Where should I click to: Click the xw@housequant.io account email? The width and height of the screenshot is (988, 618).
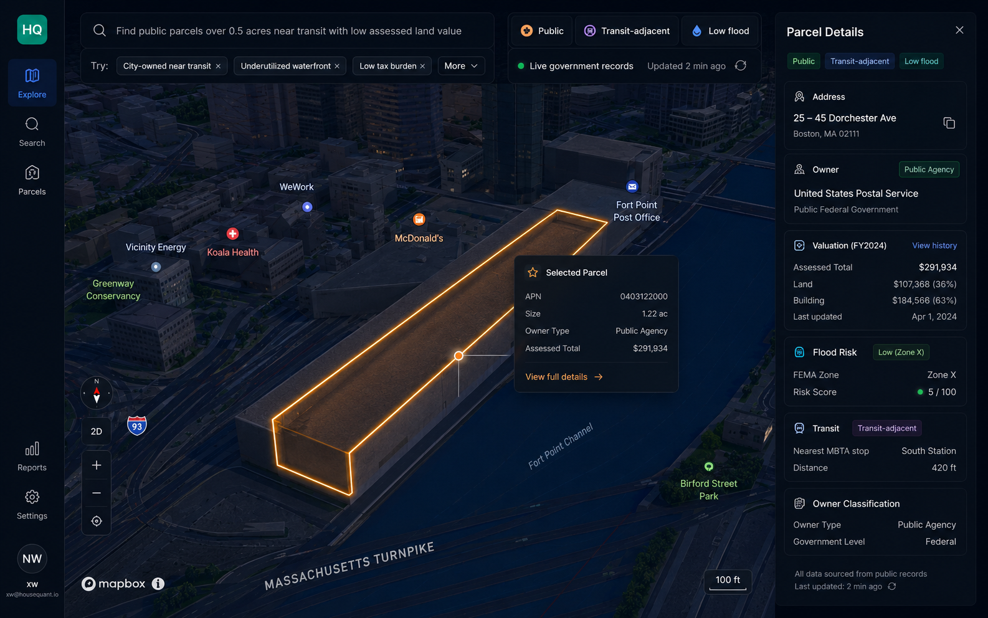coord(32,594)
